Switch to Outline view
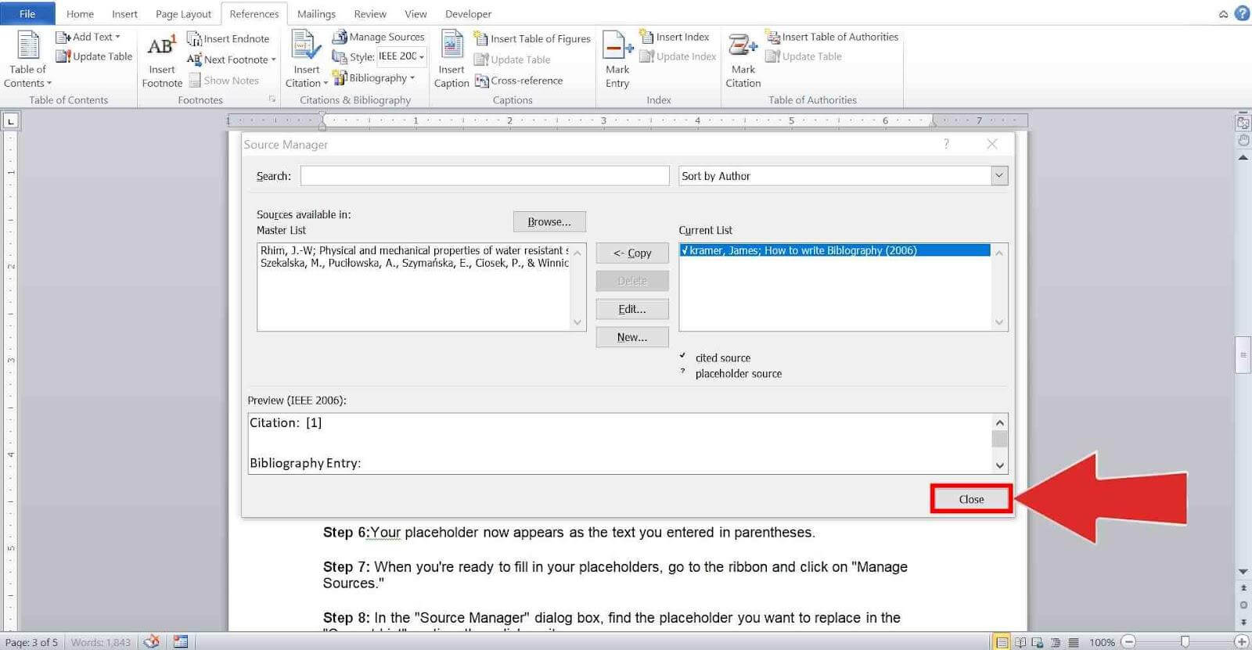Screen dimensions: 1252x650 pyautogui.click(x=1056, y=642)
